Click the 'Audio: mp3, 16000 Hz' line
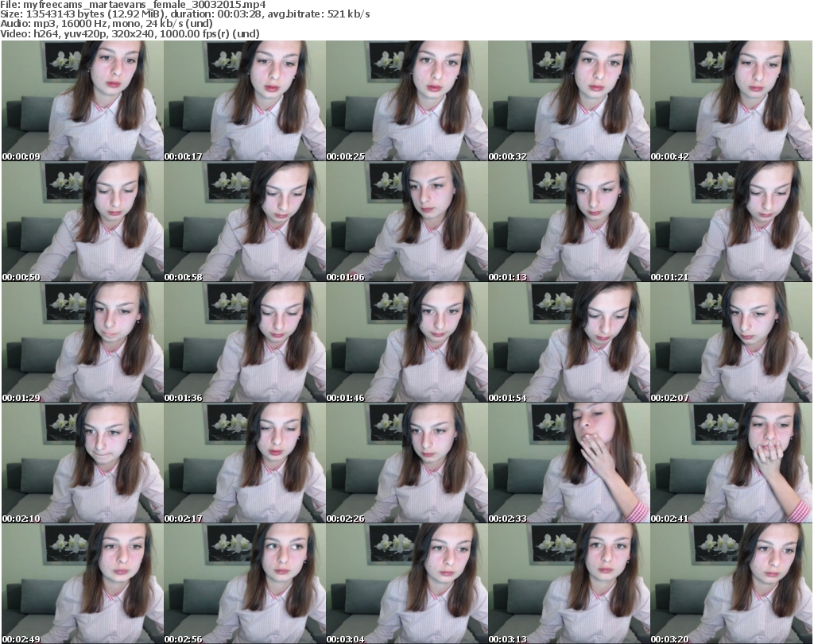Viewport: 814px width, 644px height. pyautogui.click(x=107, y=24)
